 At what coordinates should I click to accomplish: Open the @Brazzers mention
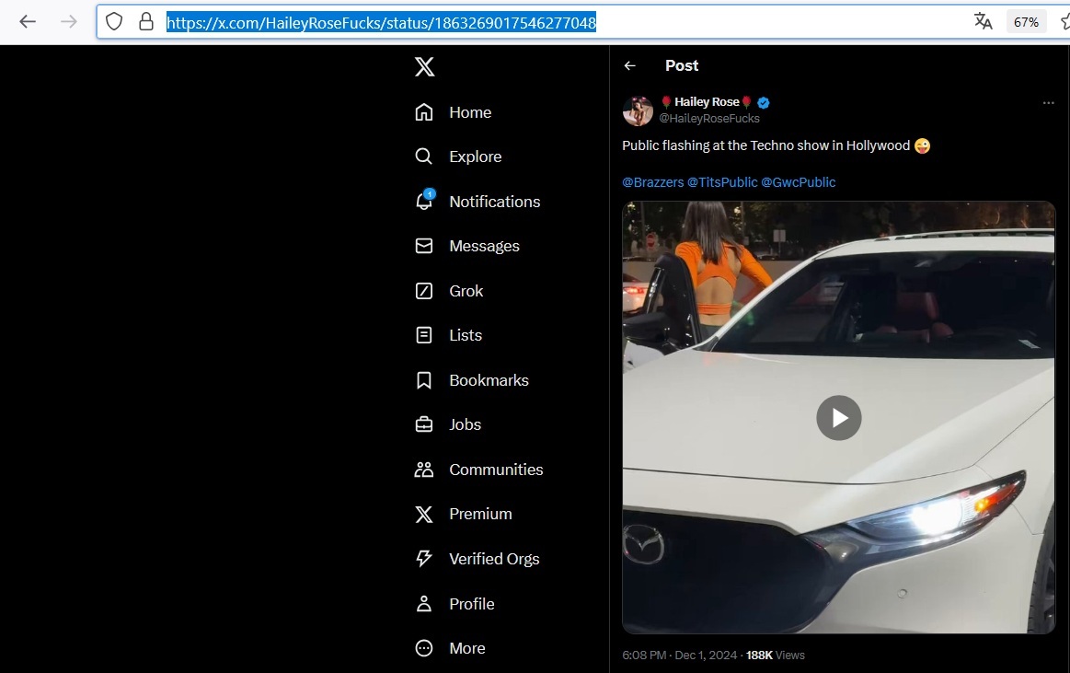pos(653,183)
